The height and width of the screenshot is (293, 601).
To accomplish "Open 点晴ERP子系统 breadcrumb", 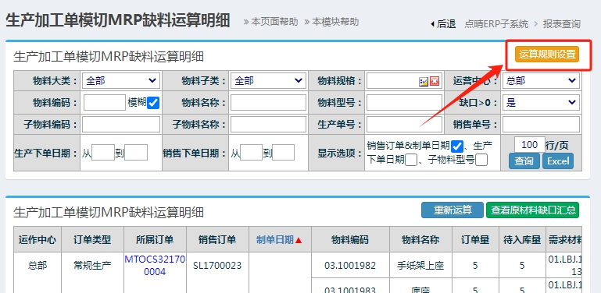I will pos(496,24).
